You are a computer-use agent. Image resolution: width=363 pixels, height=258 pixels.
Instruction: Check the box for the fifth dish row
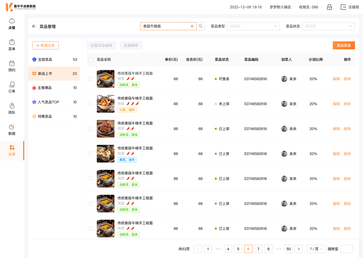click(91, 179)
